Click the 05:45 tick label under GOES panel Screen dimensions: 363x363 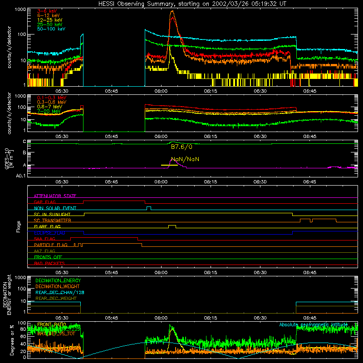(x=111, y=182)
